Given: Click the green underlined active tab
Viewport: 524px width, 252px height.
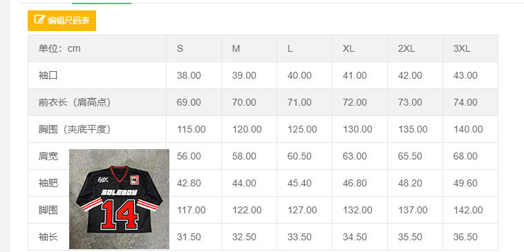Looking at the screenshot, I should (102, 2).
